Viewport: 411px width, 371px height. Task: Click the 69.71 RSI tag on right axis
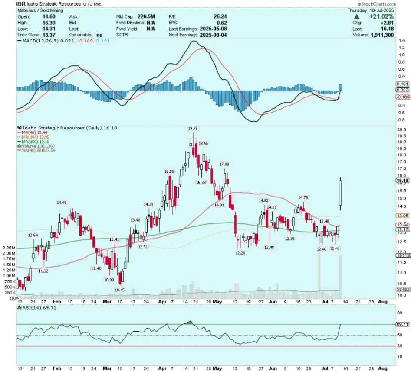(x=403, y=324)
